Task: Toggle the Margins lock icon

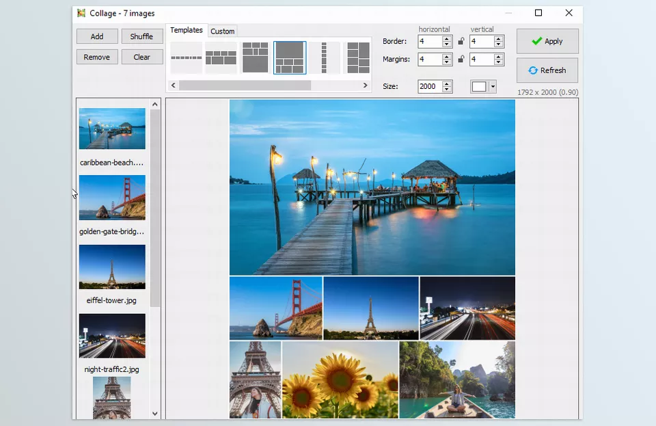Action: (x=461, y=59)
